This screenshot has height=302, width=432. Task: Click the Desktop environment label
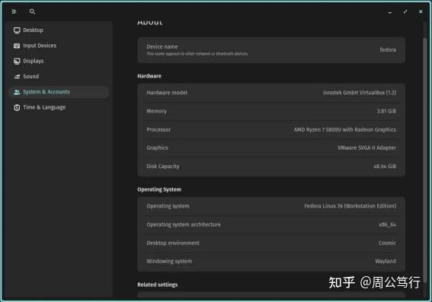pyautogui.click(x=173, y=243)
